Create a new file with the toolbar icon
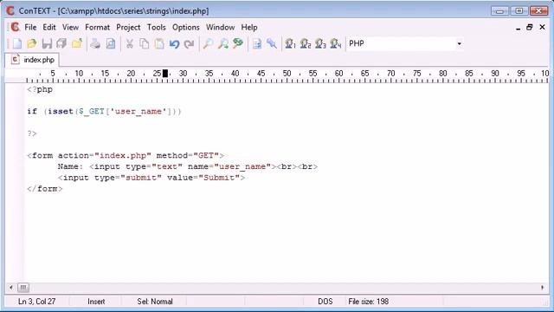 17,44
